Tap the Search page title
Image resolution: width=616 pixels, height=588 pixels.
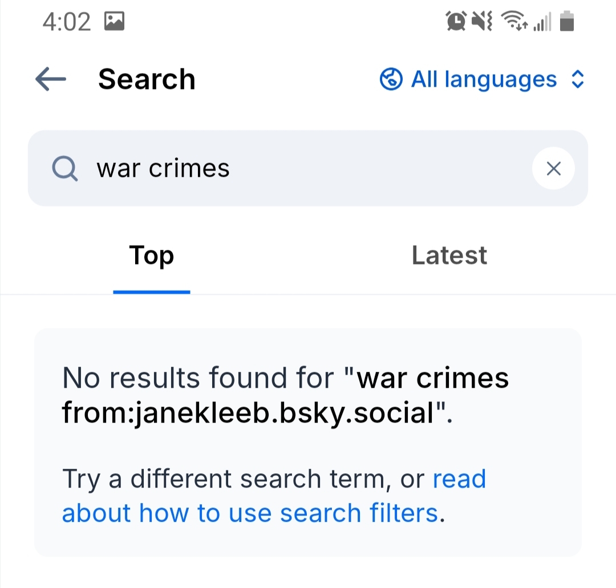click(147, 79)
